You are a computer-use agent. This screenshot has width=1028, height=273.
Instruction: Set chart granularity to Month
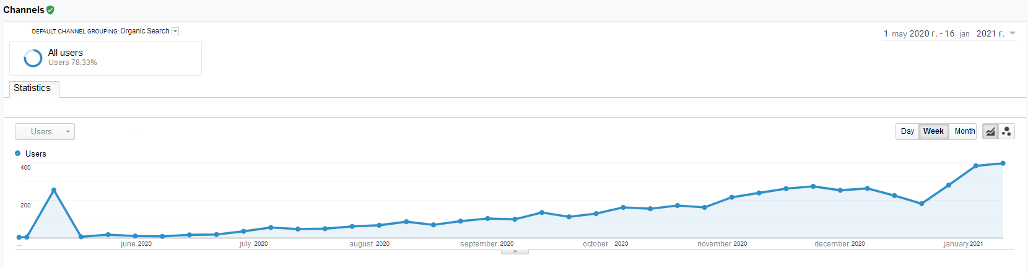tap(964, 131)
